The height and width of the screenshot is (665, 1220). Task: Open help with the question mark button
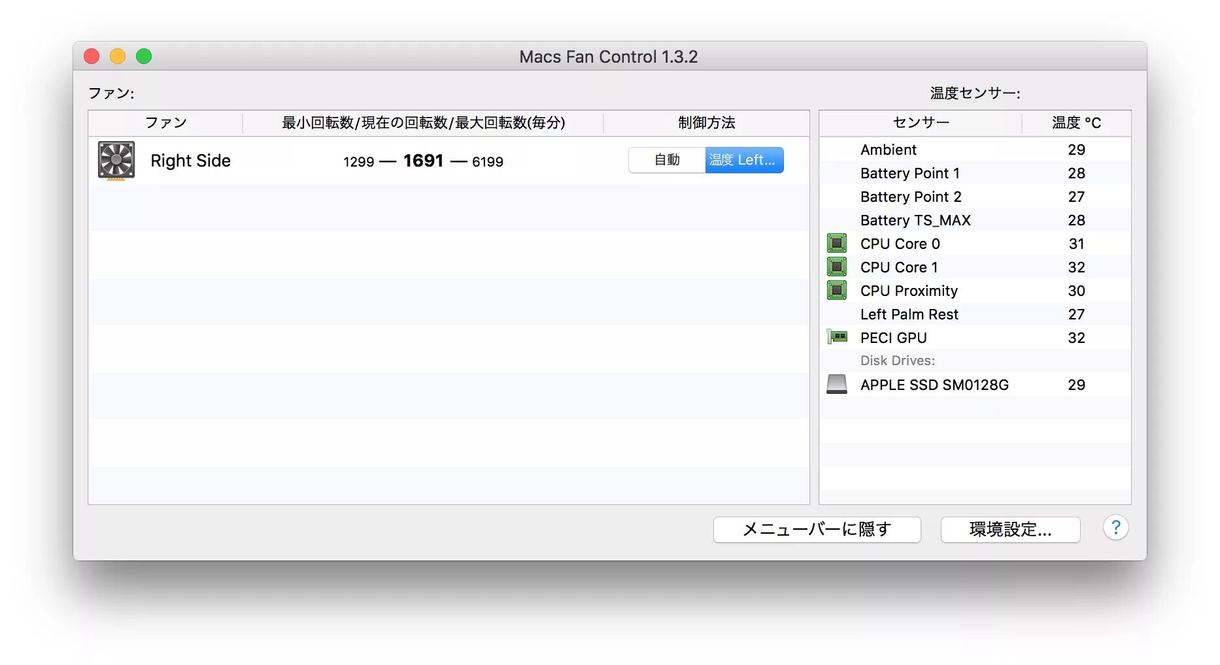tap(1116, 528)
